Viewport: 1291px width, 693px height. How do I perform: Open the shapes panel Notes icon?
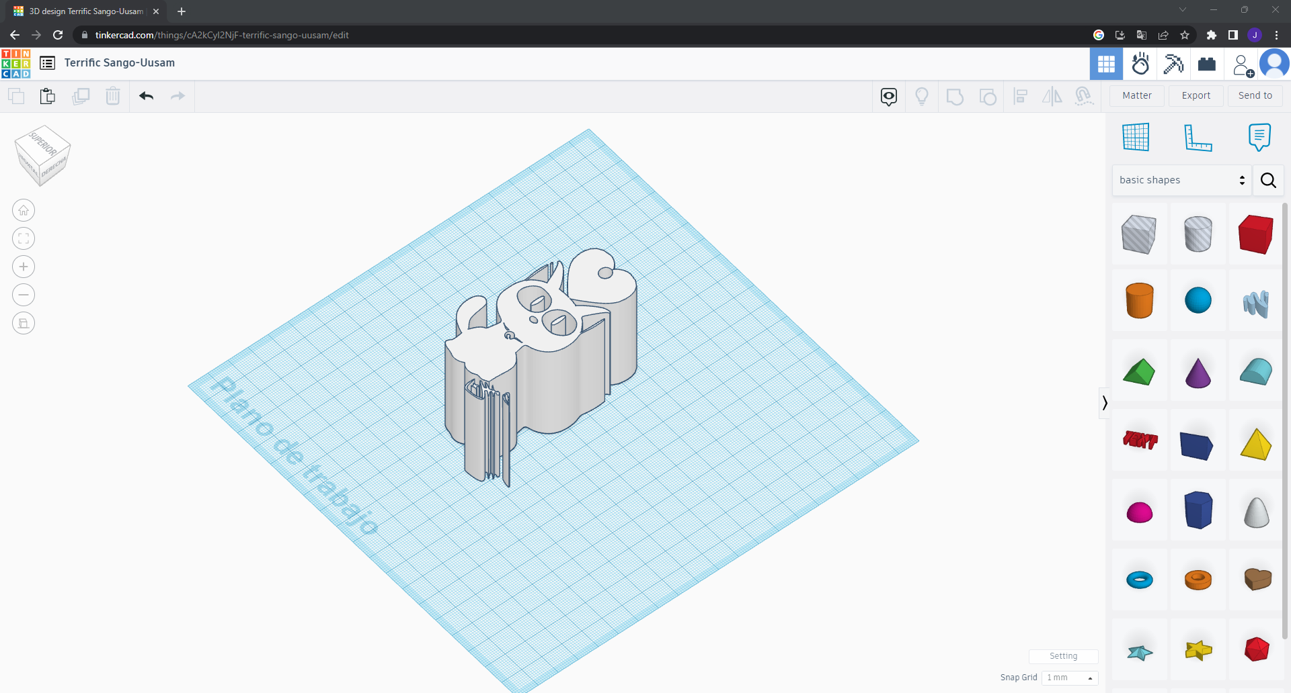(1259, 137)
